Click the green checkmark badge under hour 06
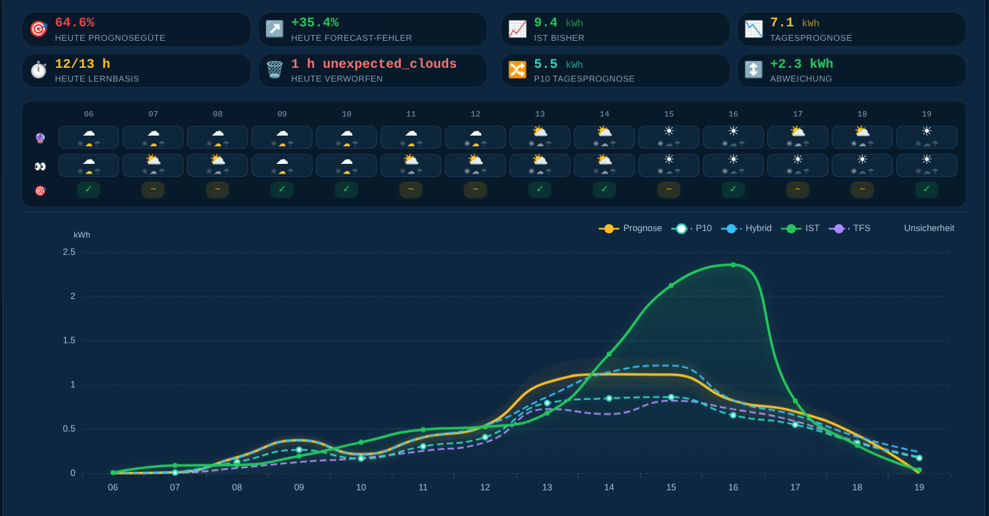Image resolution: width=989 pixels, height=516 pixels. tap(88, 190)
